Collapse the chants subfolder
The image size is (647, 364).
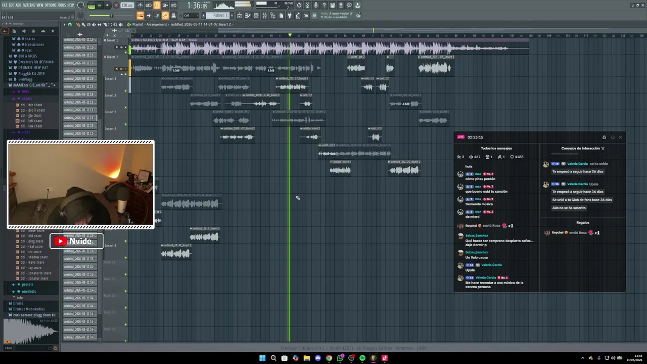click(x=27, y=99)
